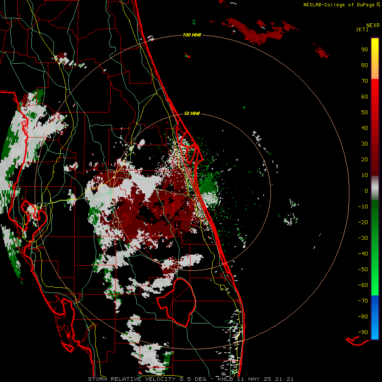
Task: Pick the yellow-orange segment of the color bar
Action: click(x=375, y=59)
